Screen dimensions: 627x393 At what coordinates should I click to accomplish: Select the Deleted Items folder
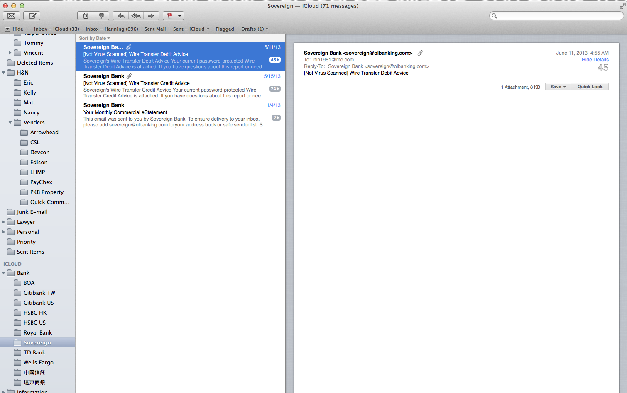click(30, 63)
